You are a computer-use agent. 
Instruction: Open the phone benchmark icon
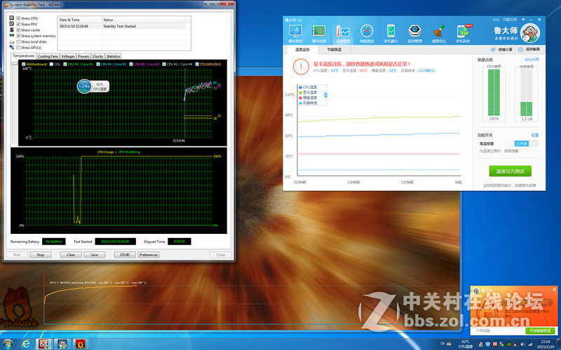click(x=391, y=32)
